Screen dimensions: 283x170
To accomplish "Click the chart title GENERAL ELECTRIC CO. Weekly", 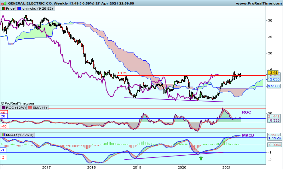I will click(38, 3).
